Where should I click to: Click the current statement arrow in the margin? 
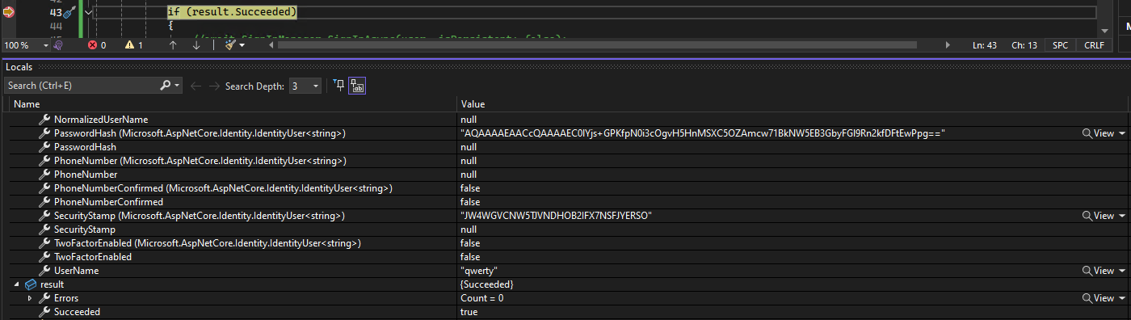click(x=9, y=12)
